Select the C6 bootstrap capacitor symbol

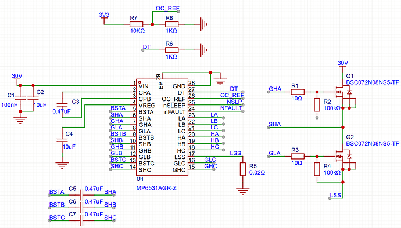[81, 208]
